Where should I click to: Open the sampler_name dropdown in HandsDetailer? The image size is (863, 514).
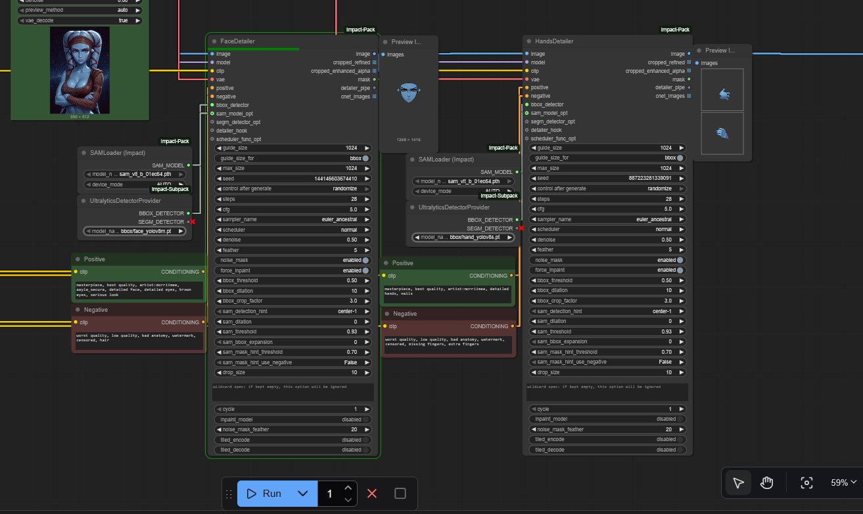(x=607, y=219)
